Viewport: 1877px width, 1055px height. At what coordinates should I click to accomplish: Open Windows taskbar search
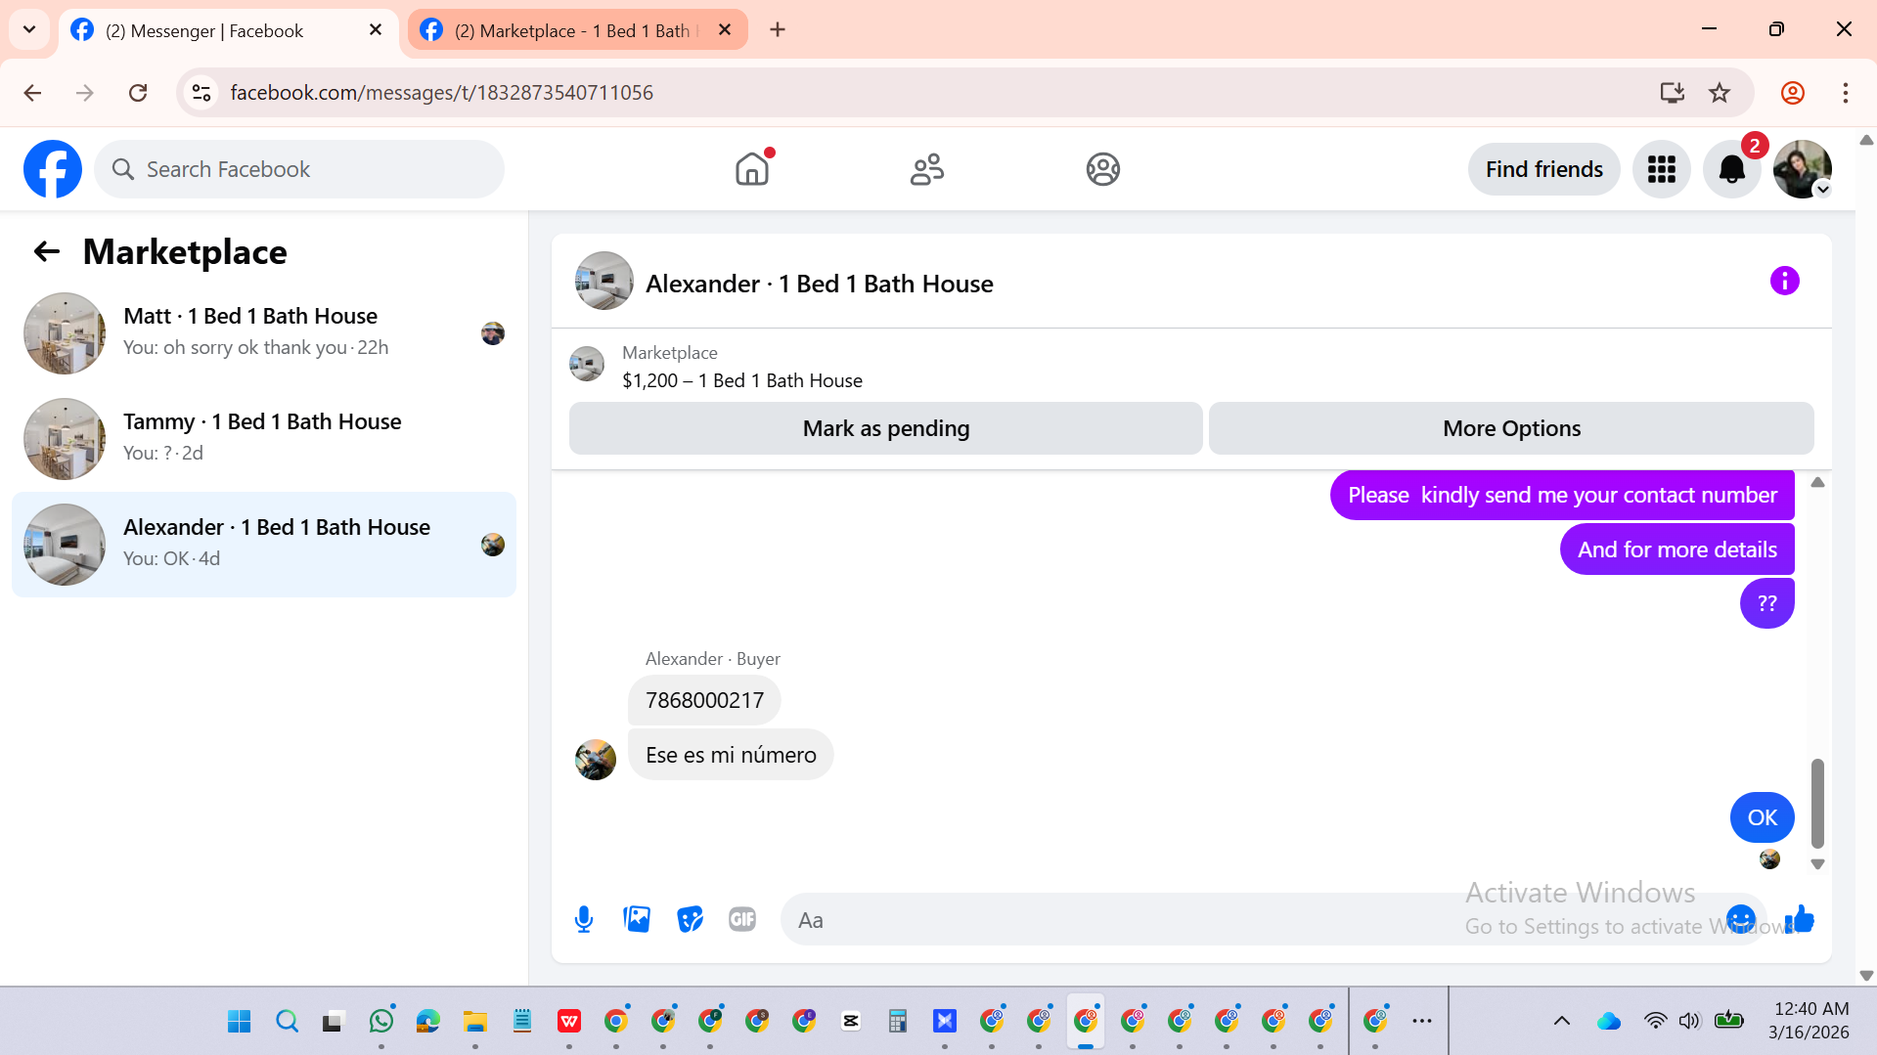[287, 1022]
